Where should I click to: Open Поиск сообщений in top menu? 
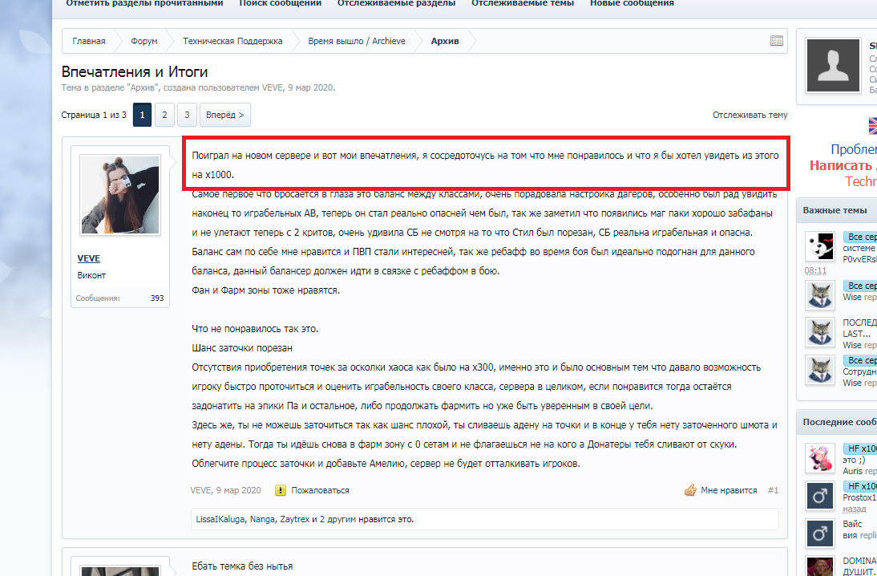tap(281, 3)
